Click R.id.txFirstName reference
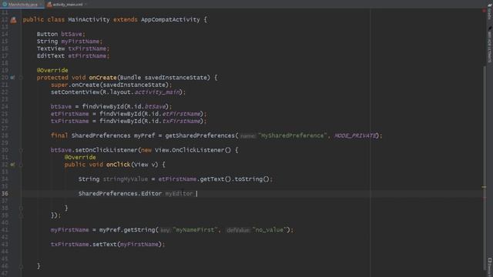Image resolution: width=493 pixels, height=277 pixels. pyautogui.click(x=173, y=121)
